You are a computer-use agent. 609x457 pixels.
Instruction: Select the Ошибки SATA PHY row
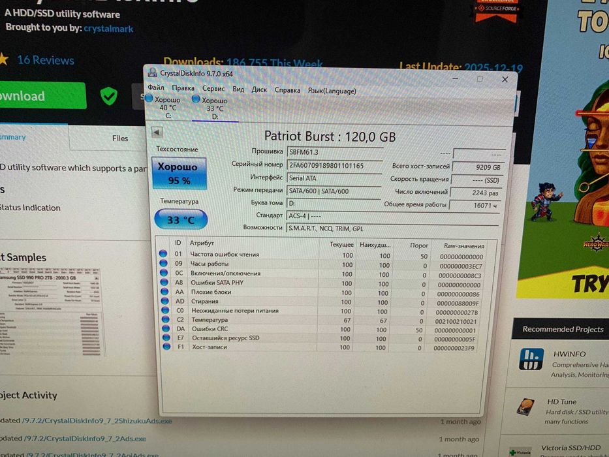(x=322, y=283)
